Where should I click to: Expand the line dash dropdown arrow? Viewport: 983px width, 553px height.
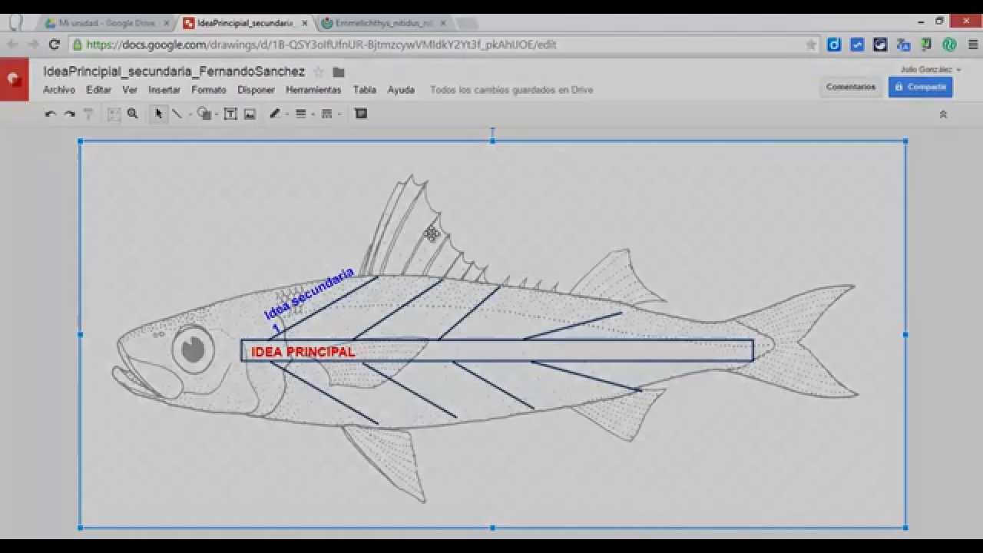(339, 114)
